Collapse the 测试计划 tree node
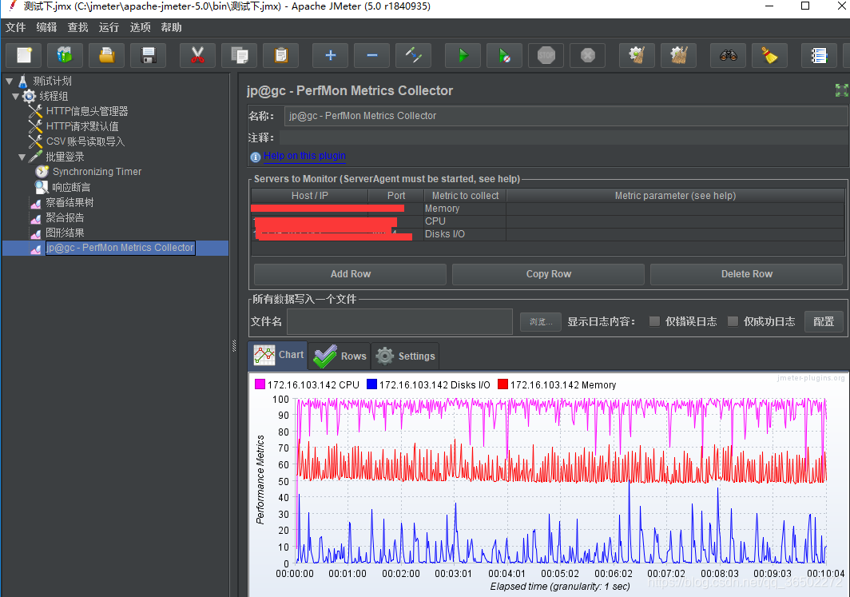The image size is (850, 597). [x=10, y=82]
